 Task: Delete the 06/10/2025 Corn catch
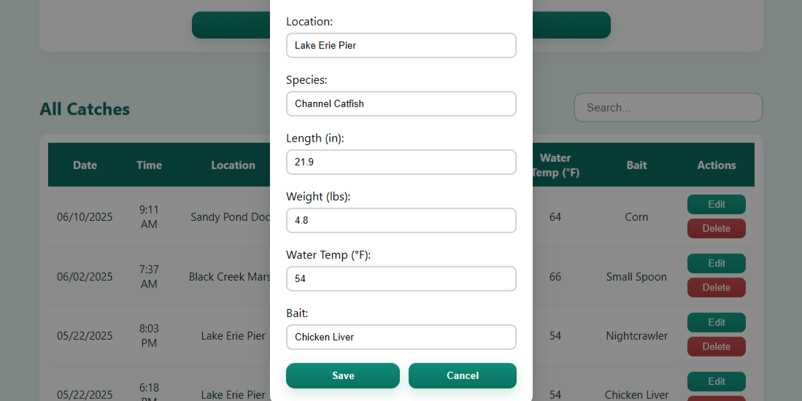tap(716, 228)
